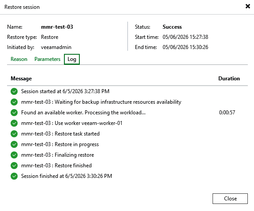This screenshot has width=254, height=211.
Task: Select 'Use worker veeam-worker-01' log message
Action: pyautogui.click(x=71, y=123)
